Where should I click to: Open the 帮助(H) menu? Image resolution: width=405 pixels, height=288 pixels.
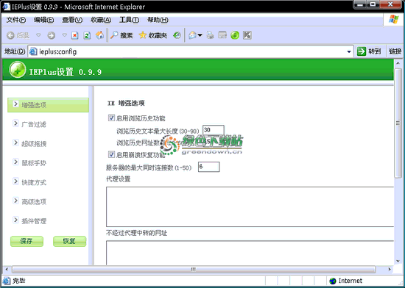coord(158,20)
